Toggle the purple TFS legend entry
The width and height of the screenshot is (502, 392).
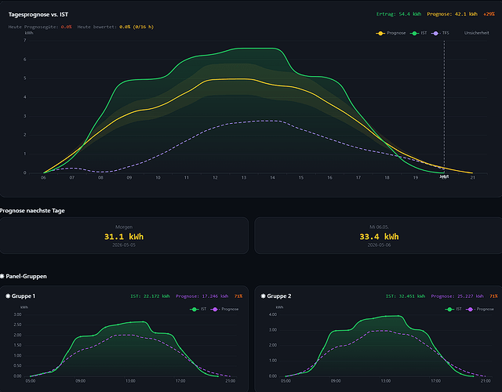coord(440,33)
